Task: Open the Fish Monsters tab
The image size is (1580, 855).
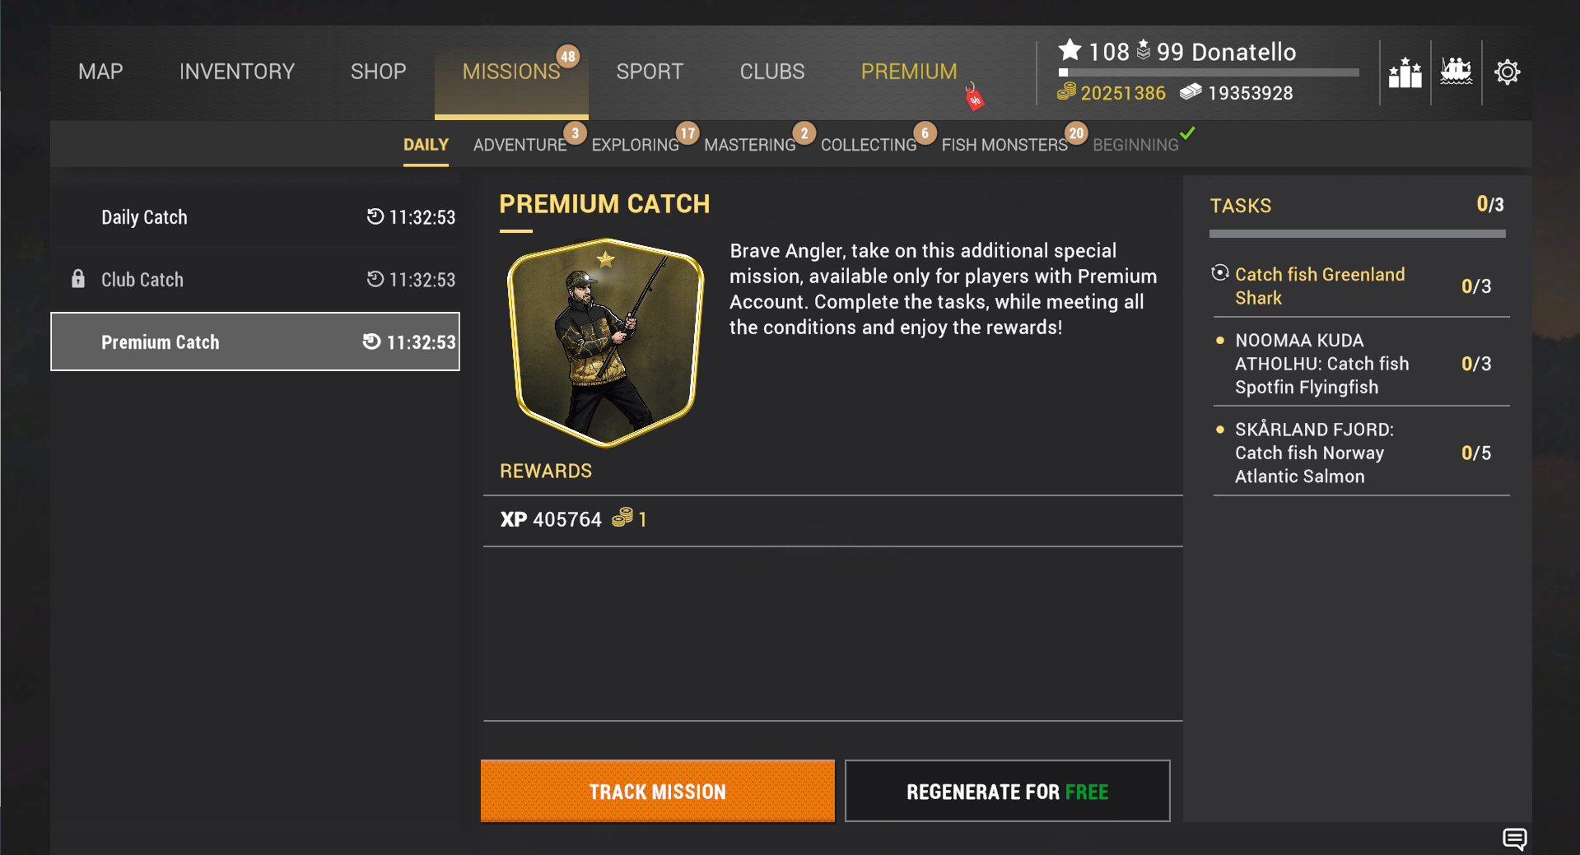Action: tap(1004, 145)
